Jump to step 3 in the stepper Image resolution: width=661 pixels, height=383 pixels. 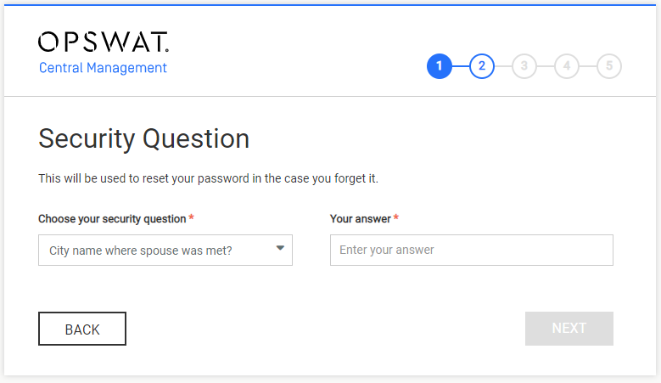coord(524,66)
